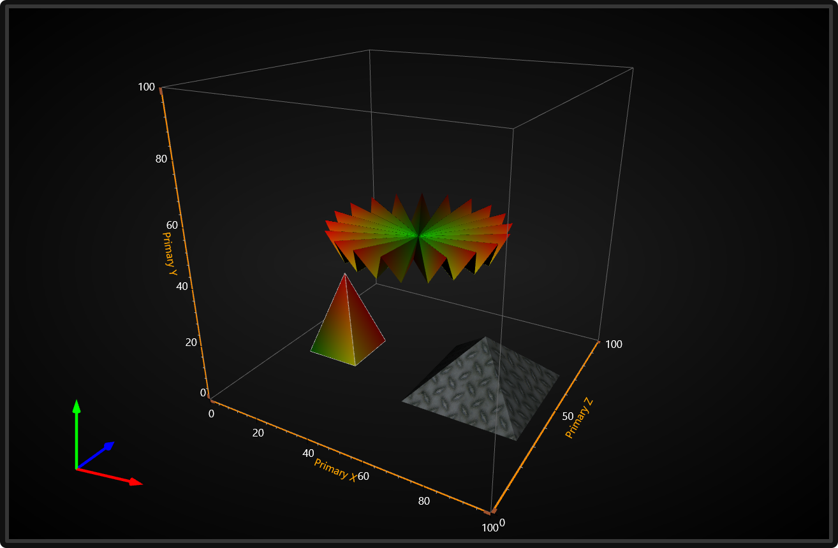Image resolution: width=838 pixels, height=548 pixels.
Task: Click Y-axis tick label 100
Action: (147, 87)
